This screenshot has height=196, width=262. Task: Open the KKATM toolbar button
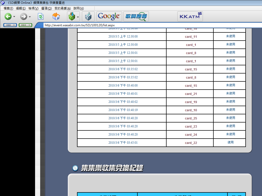click(x=190, y=16)
